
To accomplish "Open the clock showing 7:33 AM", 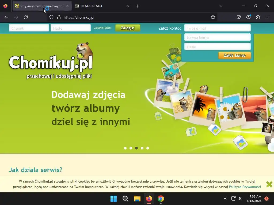I will click(254, 199).
